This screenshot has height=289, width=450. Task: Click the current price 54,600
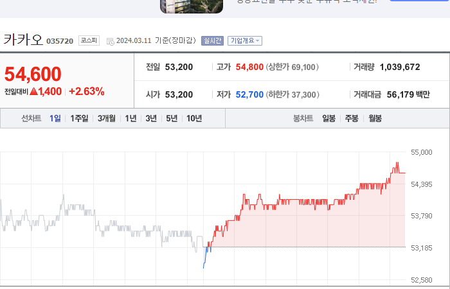[33, 74]
